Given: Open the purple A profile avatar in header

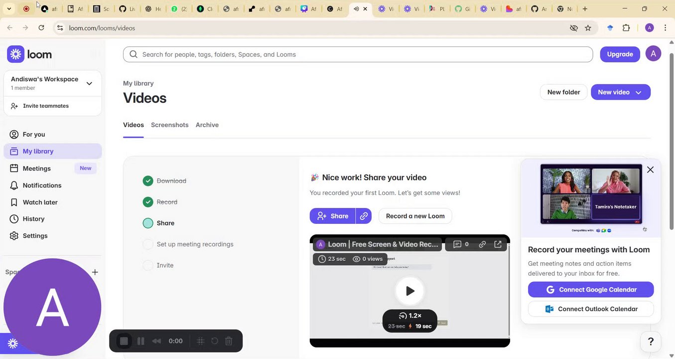Looking at the screenshot, I should click(653, 53).
